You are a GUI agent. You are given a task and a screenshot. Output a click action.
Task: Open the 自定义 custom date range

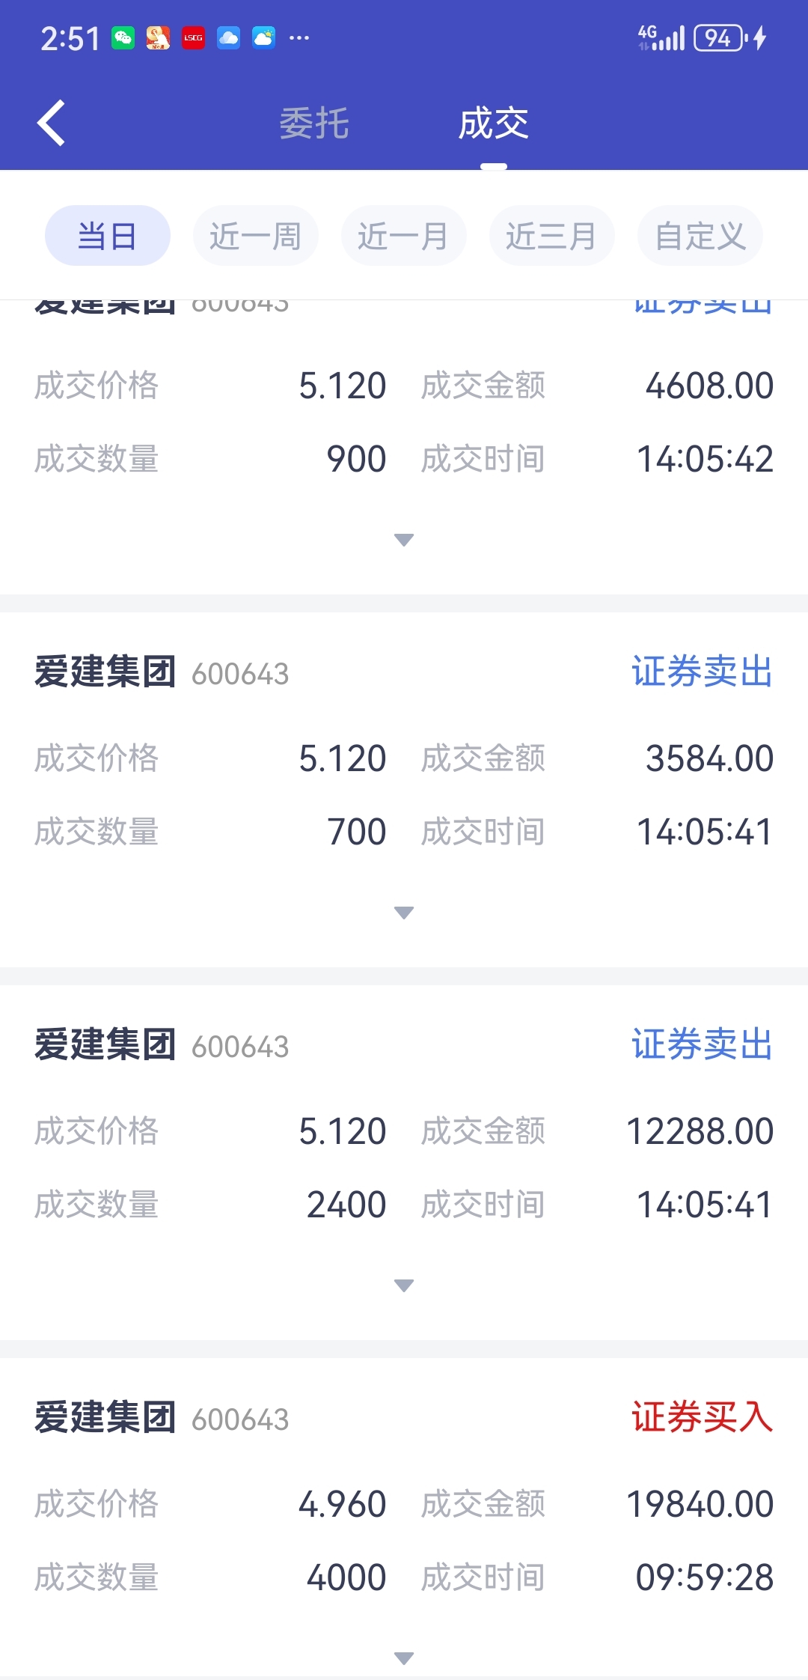coord(700,236)
